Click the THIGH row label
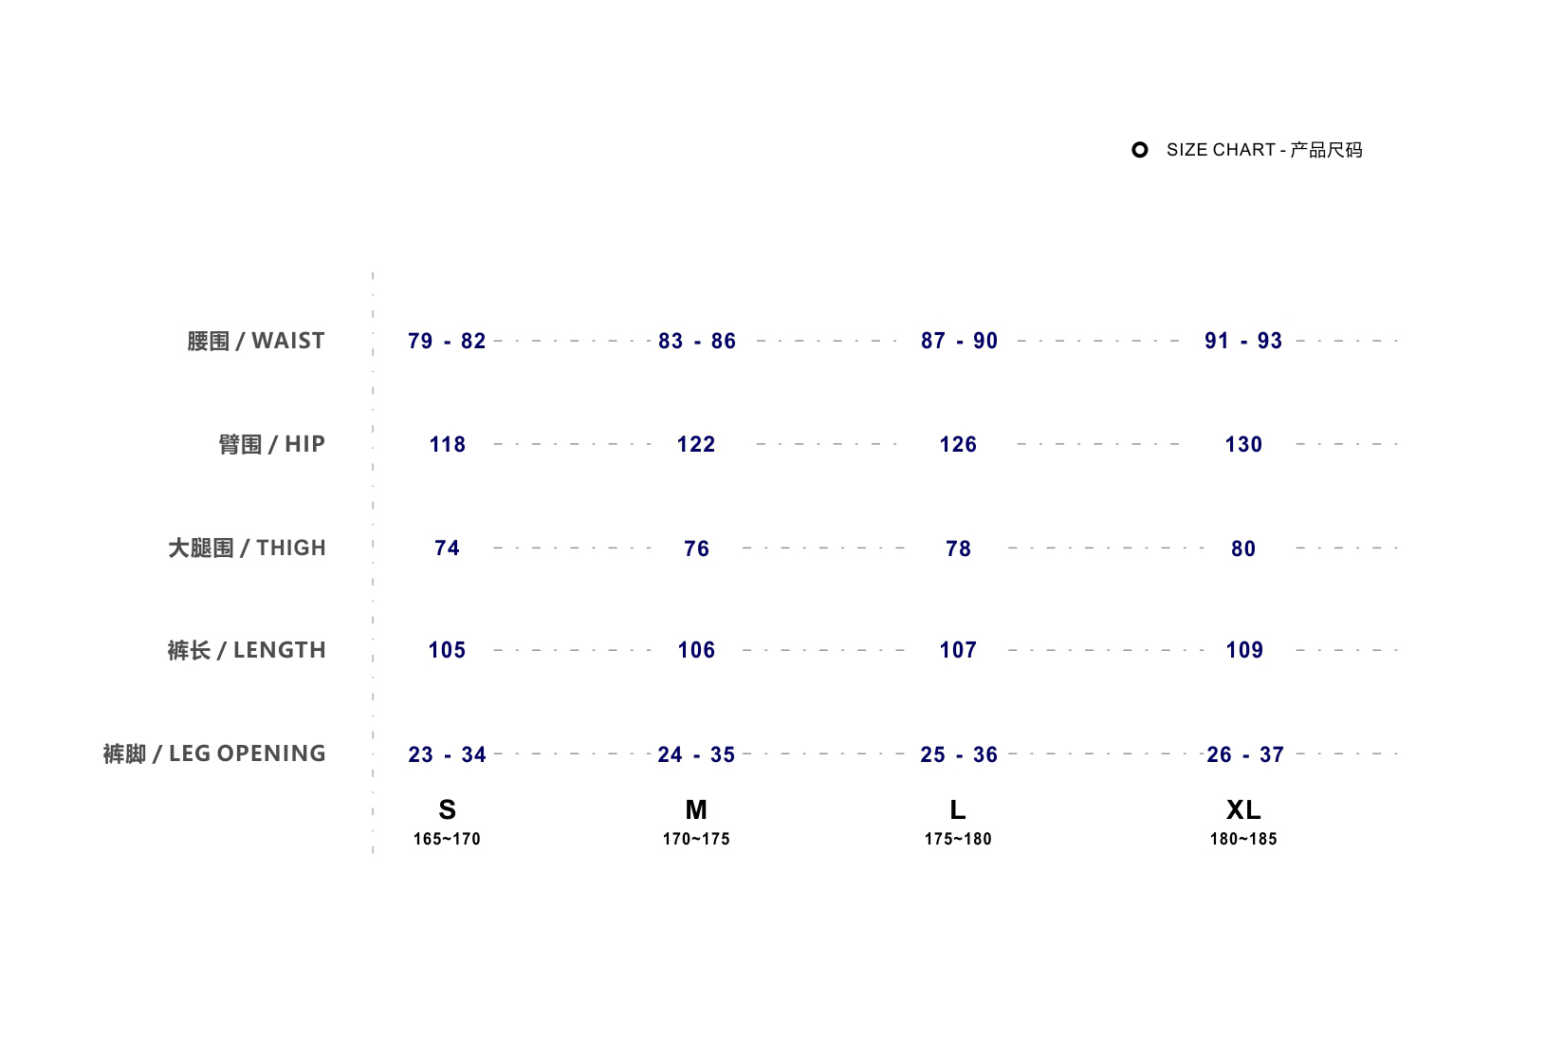The height and width of the screenshot is (1059, 1545). (x=247, y=548)
